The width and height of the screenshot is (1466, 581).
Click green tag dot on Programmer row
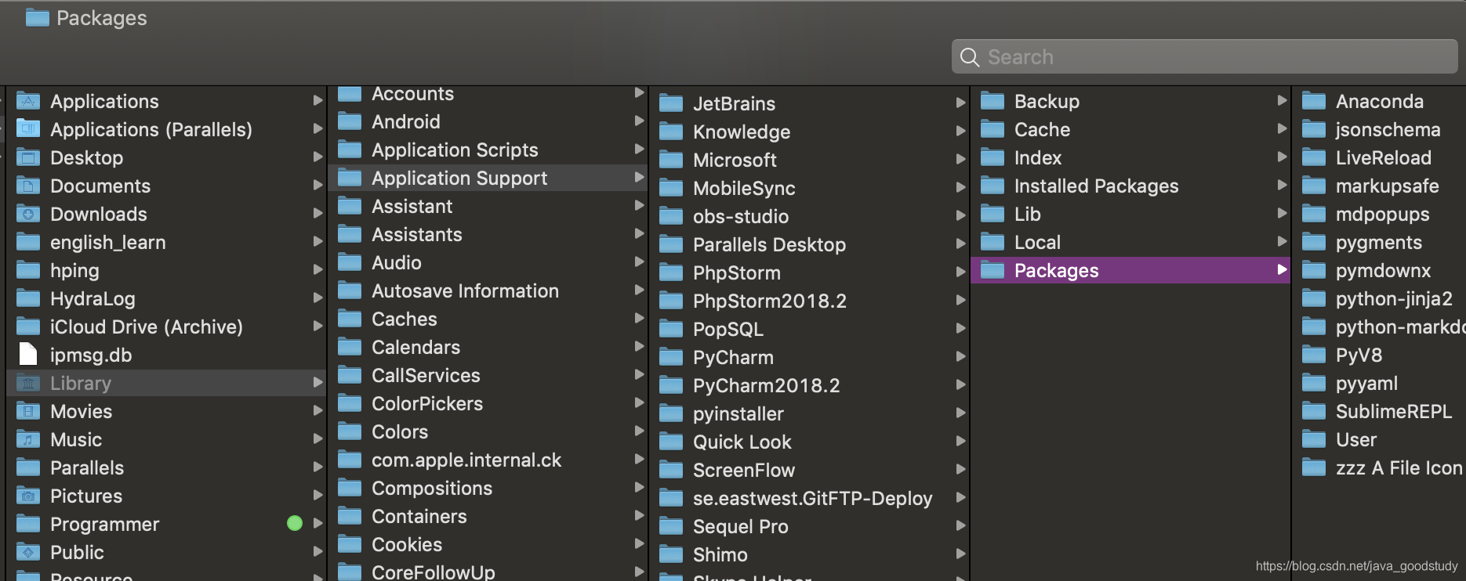pos(295,523)
